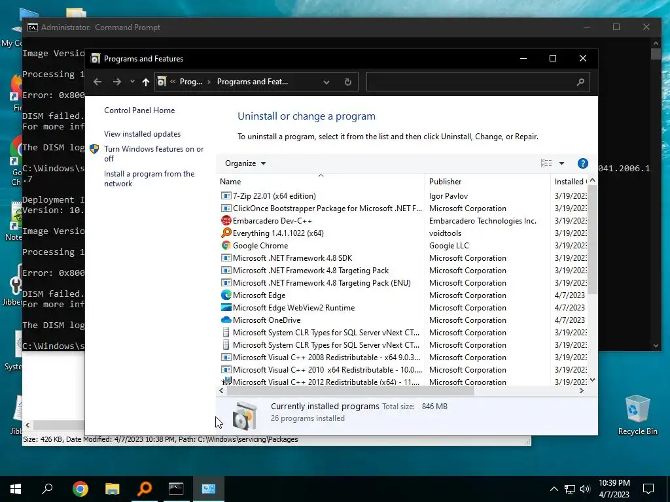The width and height of the screenshot is (670, 502).
Task: Click the taskbar clock showing 10:39 PM
Action: click(614, 489)
